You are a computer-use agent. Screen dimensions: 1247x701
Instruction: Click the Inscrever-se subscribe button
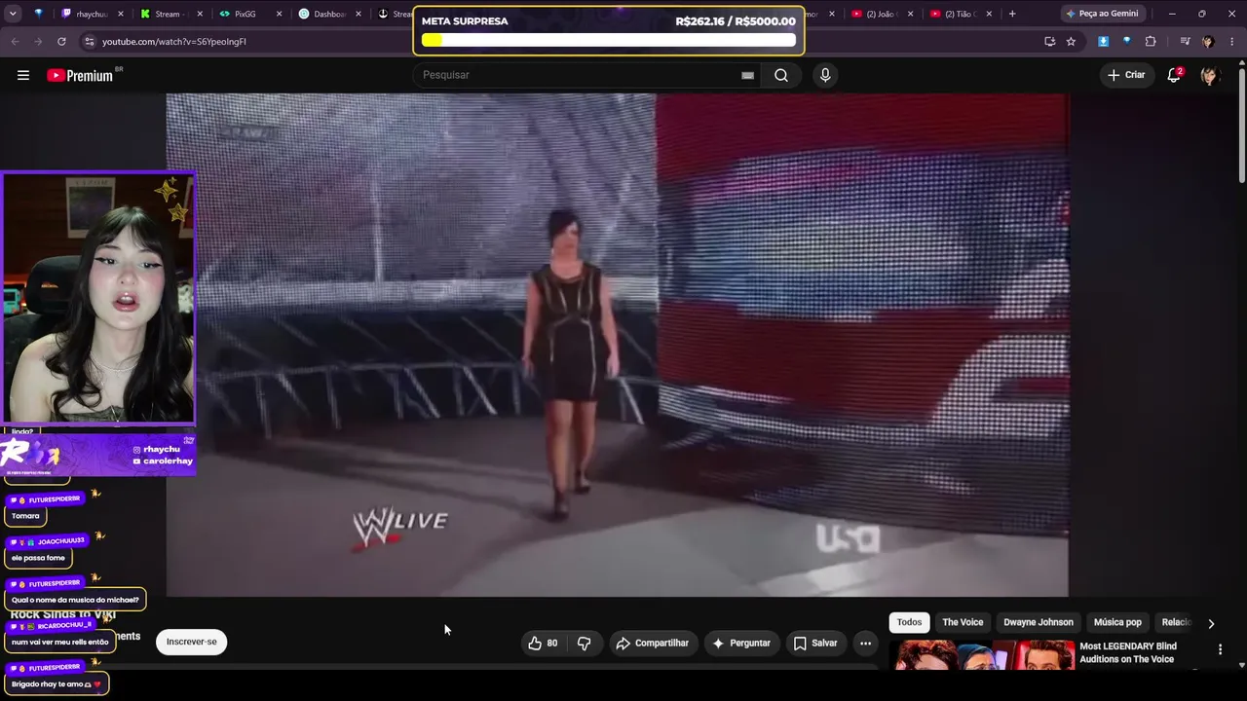pyautogui.click(x=191, y=642)
